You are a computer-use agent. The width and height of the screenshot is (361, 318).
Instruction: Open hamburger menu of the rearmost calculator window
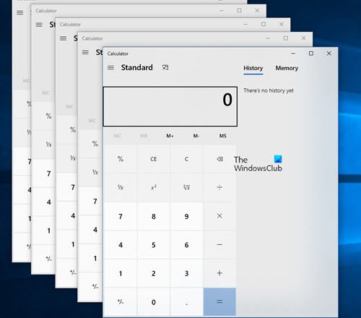[x=20, y=12]
